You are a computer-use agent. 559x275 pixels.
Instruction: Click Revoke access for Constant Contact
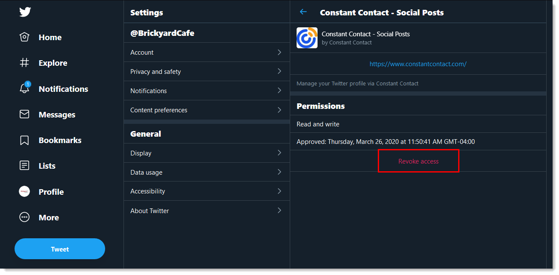[x=418, y=161]
